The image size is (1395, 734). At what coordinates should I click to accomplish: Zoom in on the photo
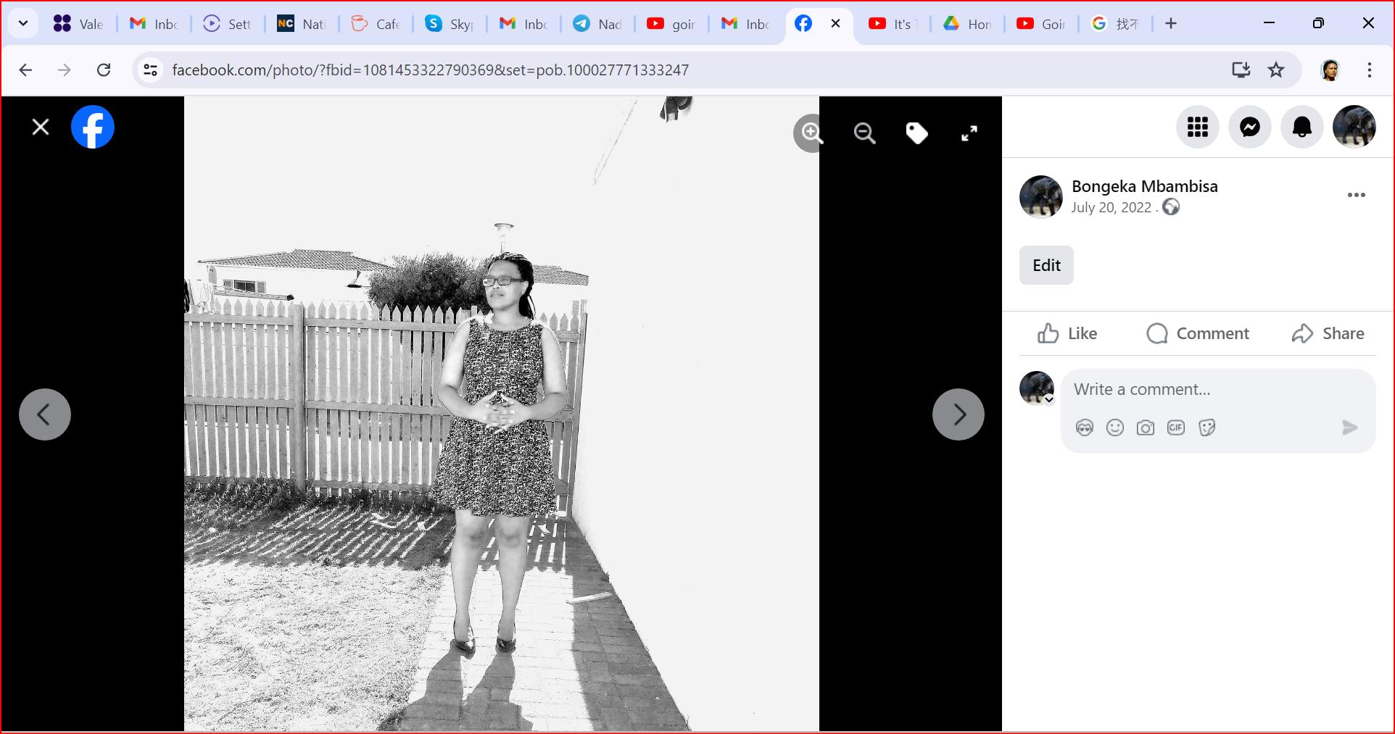[811, 133]
